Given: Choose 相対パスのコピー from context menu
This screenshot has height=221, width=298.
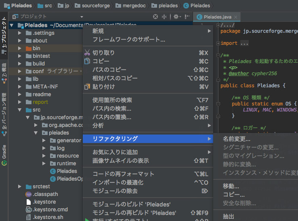Looking at the screenshot, I should click(x=148, y=78).
